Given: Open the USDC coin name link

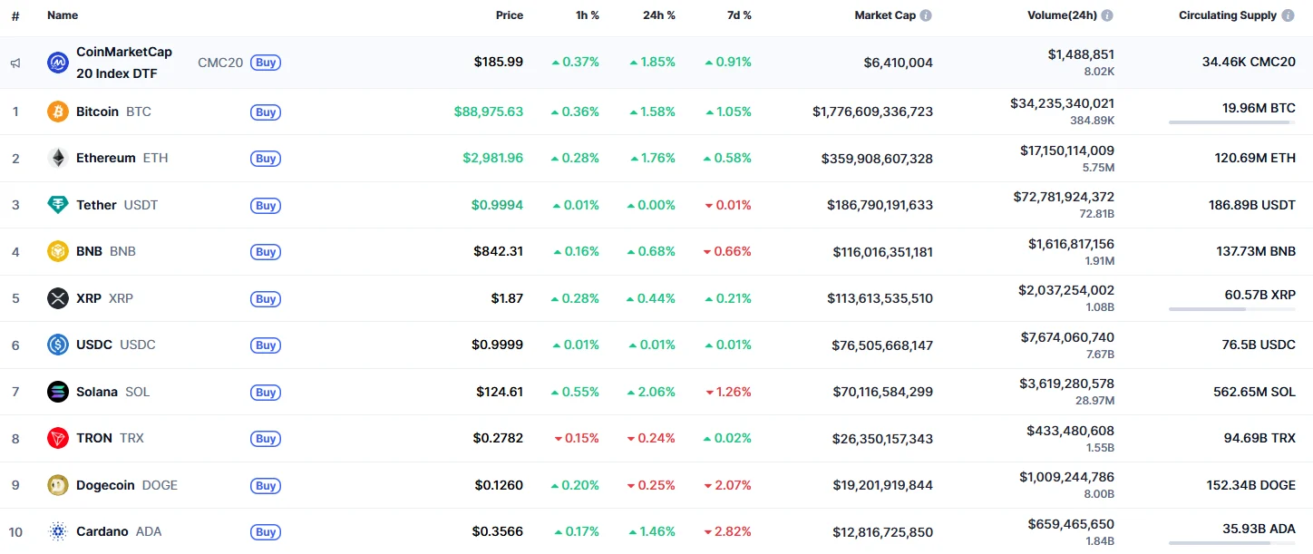Looking at the screenshot, I should click(95, 345).
